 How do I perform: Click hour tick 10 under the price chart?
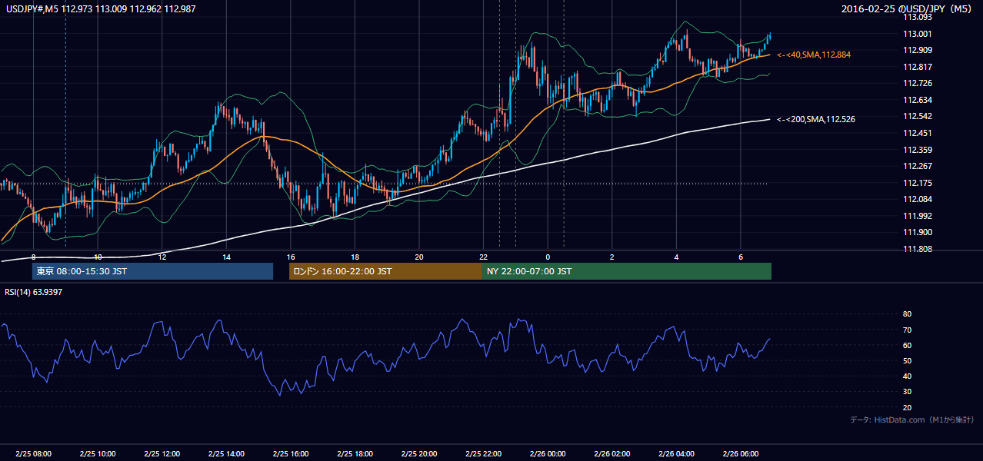[x=98, y=257]
